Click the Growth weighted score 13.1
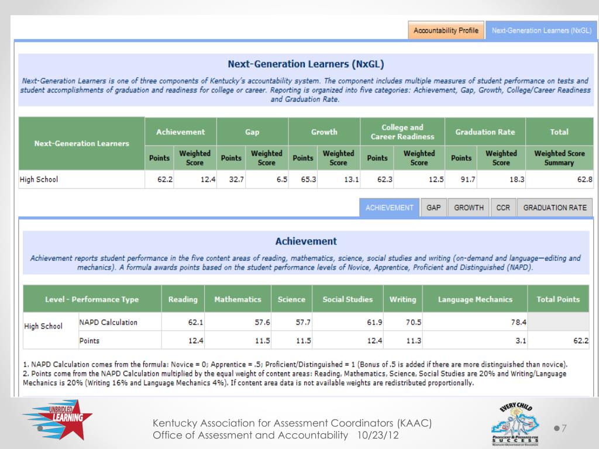Screen dimensions: 599x449 click(352, 179)
